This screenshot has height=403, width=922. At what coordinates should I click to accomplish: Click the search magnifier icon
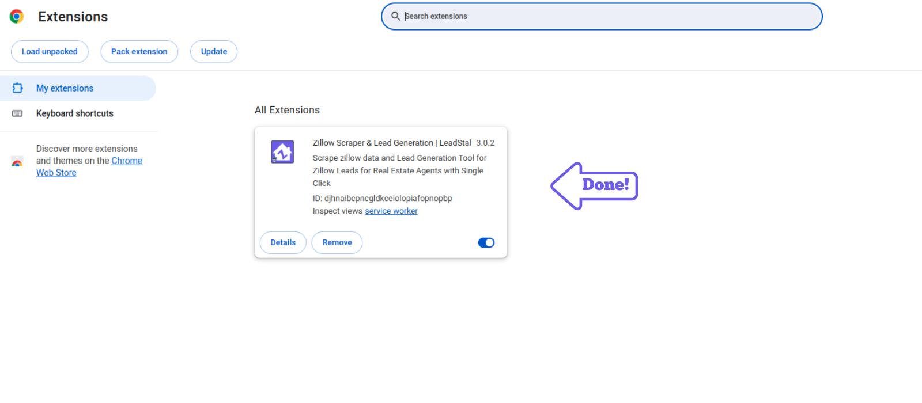pyautogui.click(x=395, y=16)
